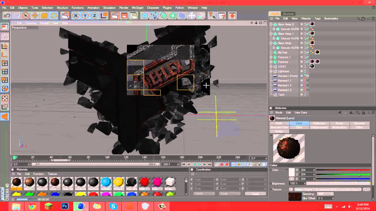Click the white Color swatch
Viewport: 376px width, 211px height.
coord(292,172)
